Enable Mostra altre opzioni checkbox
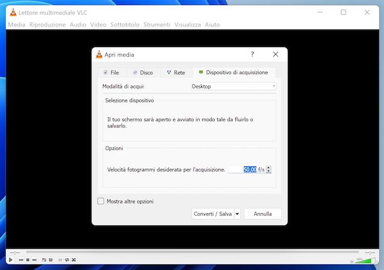This screenshot has height=270, width=384. pos(101,201)
